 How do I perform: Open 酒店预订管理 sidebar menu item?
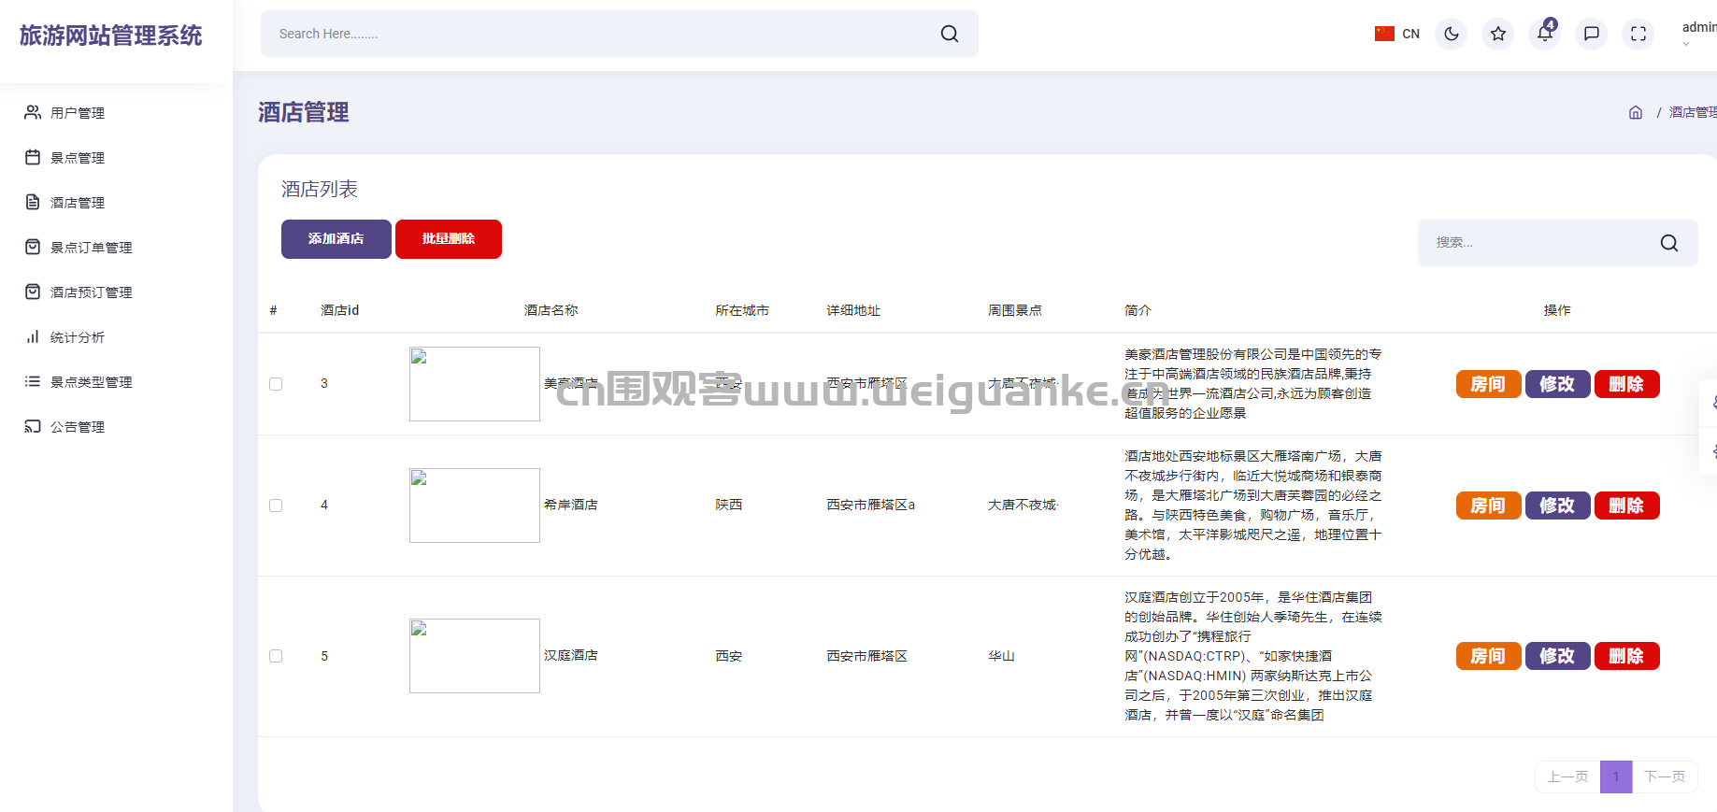tap(91, 292)
